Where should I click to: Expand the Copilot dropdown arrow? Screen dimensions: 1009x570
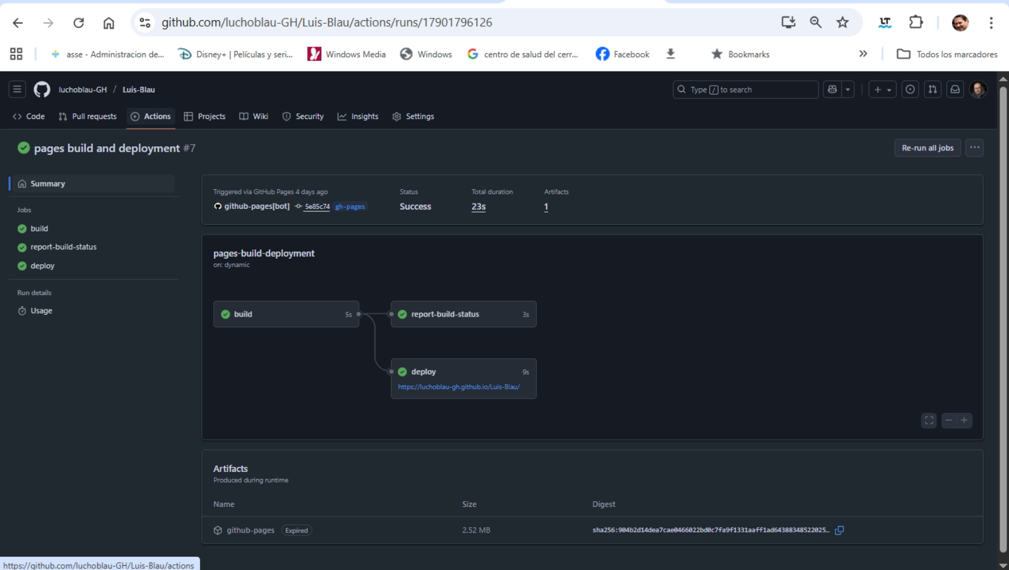pyautogui.click(x=848, y=89)
